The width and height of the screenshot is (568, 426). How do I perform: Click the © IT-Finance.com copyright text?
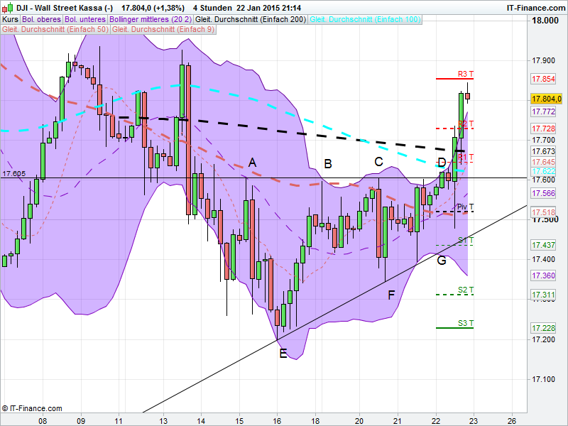pos(32,408)
